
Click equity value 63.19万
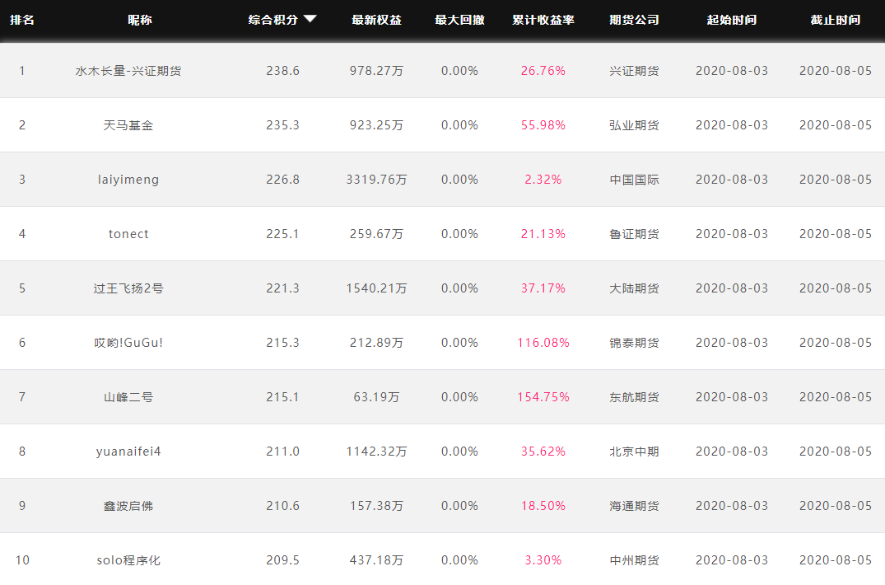376,397
